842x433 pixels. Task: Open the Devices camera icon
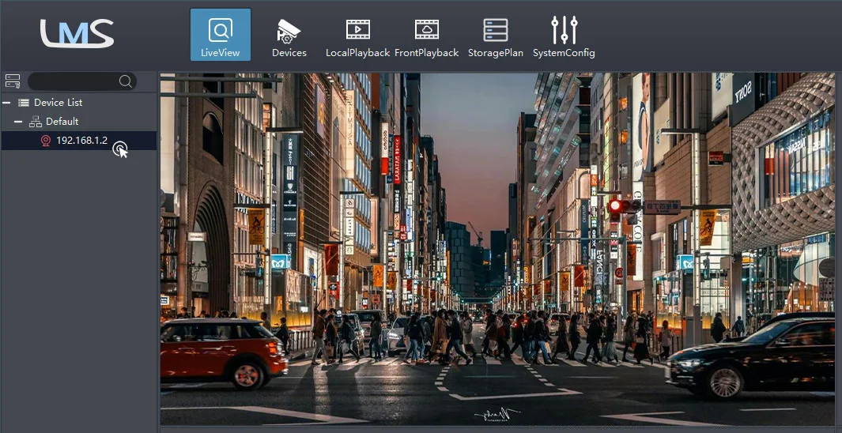tap(289, 31)
